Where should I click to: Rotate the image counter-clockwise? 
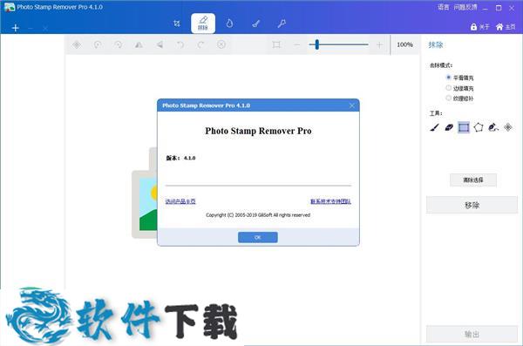coord(98,44)
